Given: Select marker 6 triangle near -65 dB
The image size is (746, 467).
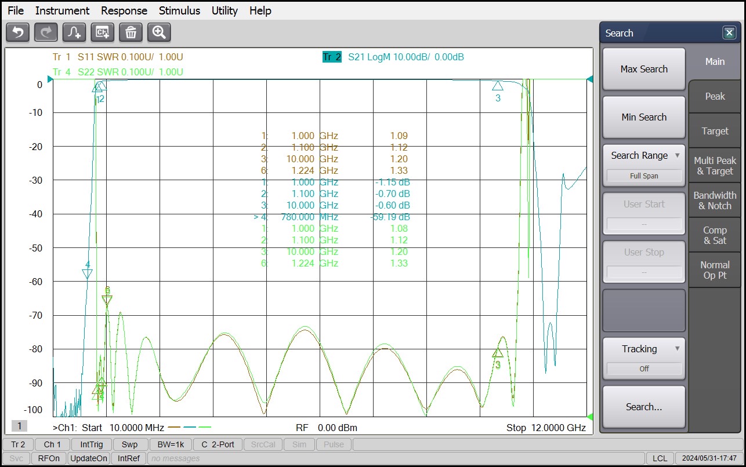Looking at the screenshot, I should tap(107, 300).
